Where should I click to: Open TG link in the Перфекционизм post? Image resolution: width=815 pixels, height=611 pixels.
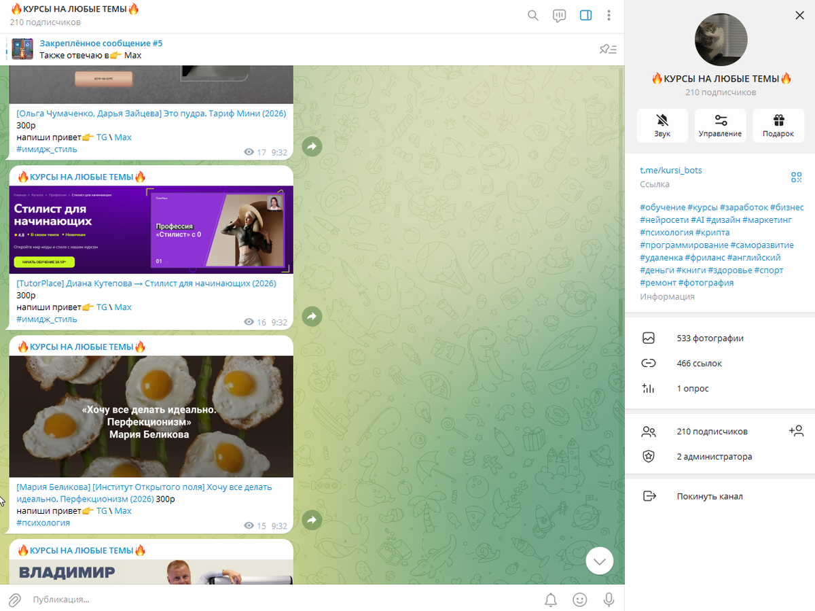pos(102,511)
